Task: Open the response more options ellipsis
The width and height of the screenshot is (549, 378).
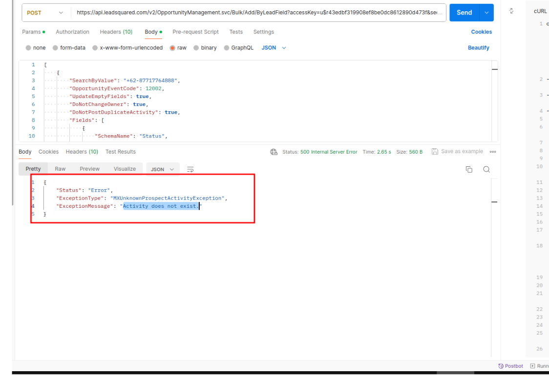Action: point(493,152)
